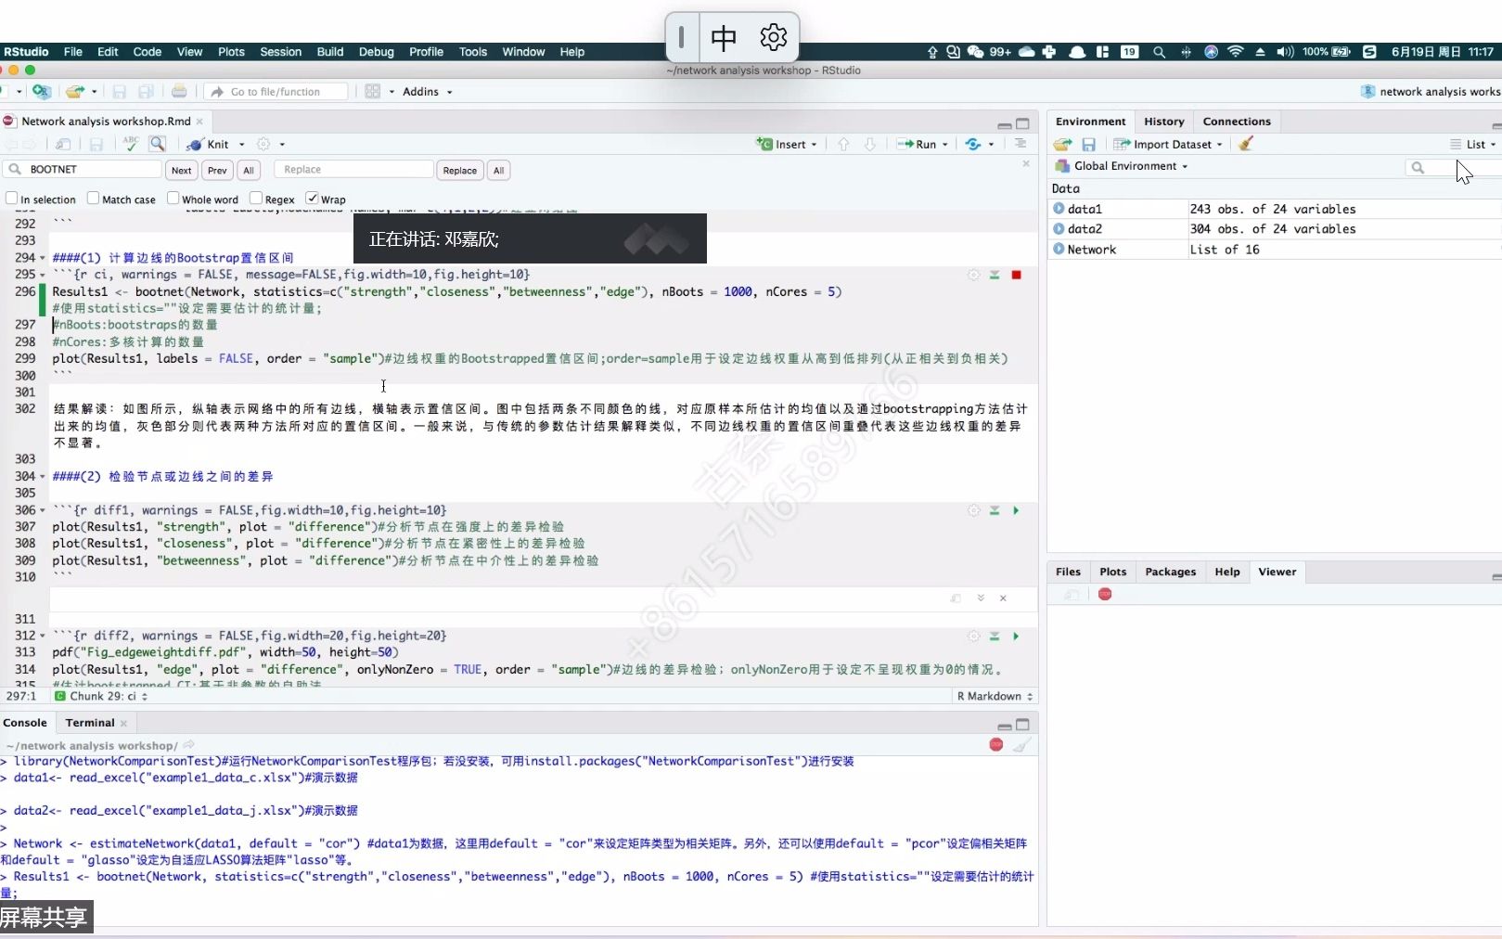Switch to the Packages tab

[x=1170, y=572]
